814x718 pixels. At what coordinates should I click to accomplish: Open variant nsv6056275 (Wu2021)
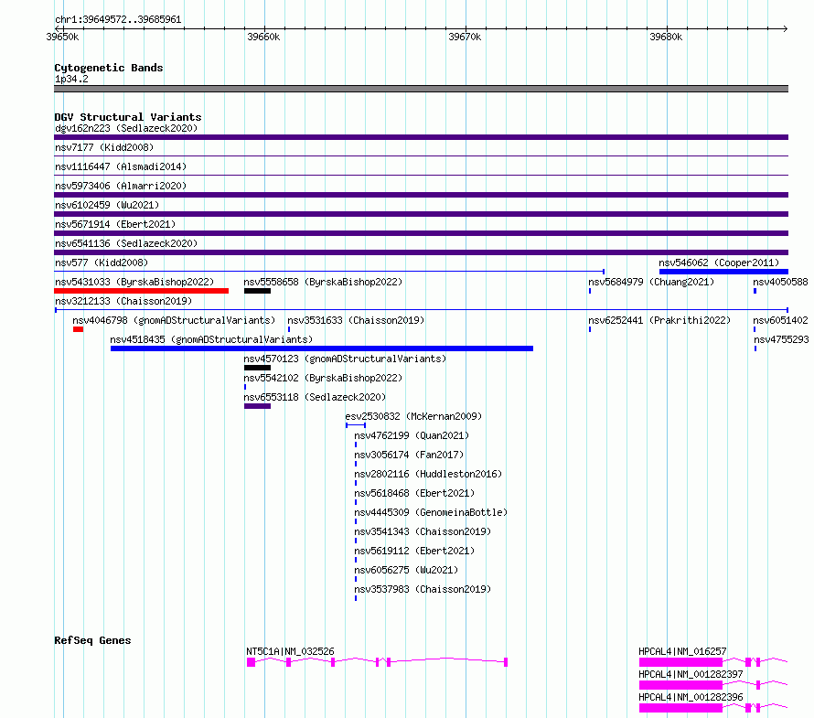[x=406, y=570]
